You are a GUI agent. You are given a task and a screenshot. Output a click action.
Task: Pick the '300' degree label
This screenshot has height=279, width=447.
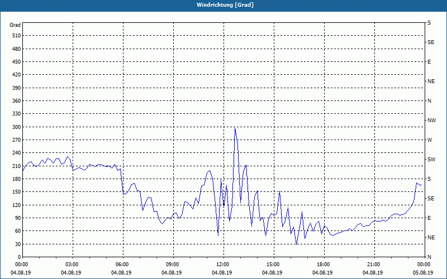coord(17,127)
